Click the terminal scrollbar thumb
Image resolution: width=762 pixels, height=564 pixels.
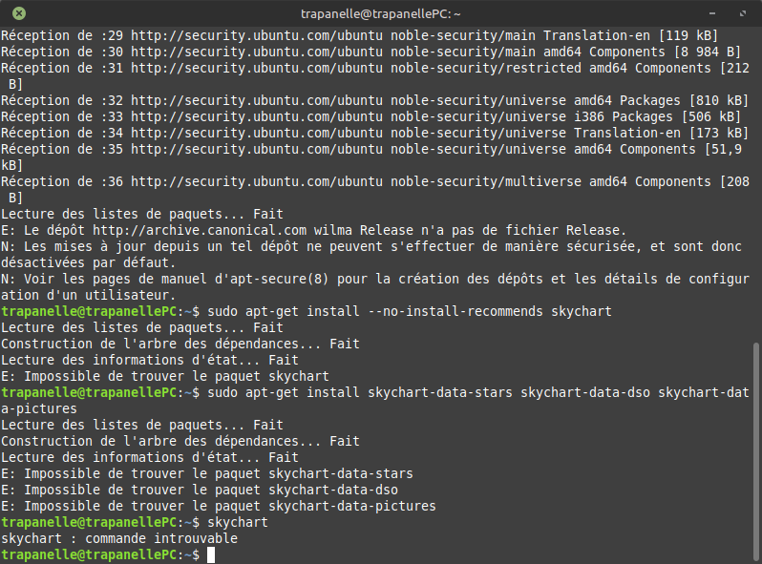pos(756,449)
